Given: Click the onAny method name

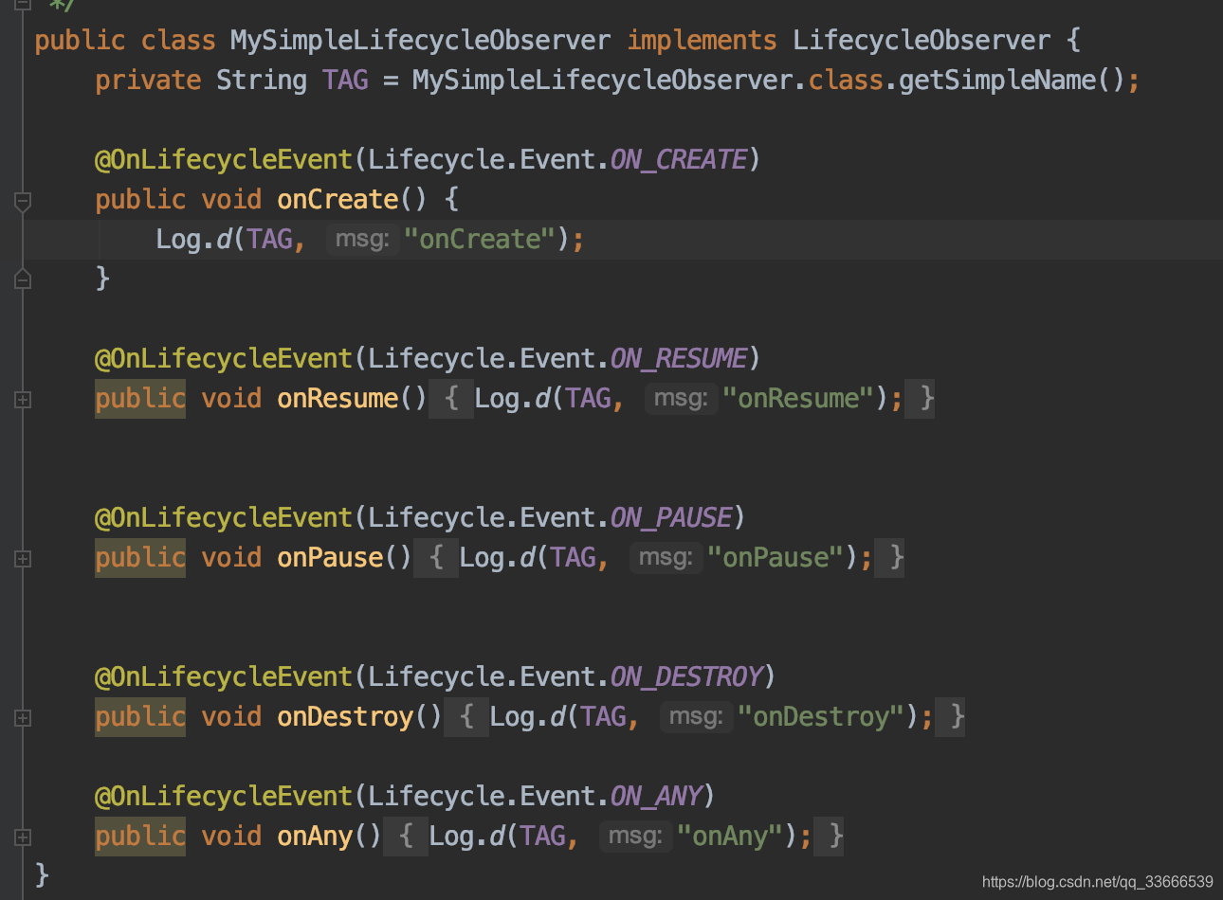Looking at the screenshot, I should [315, 837].
